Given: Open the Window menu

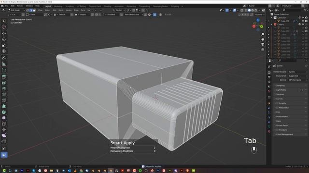Looking at the screenshot, I should click(x=29, y=6).
